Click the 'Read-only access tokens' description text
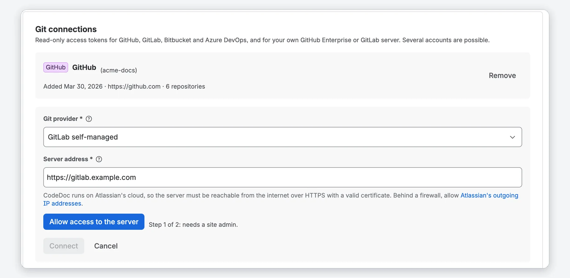This screenshot has height=278, width=570. click(x=262, y=40)
